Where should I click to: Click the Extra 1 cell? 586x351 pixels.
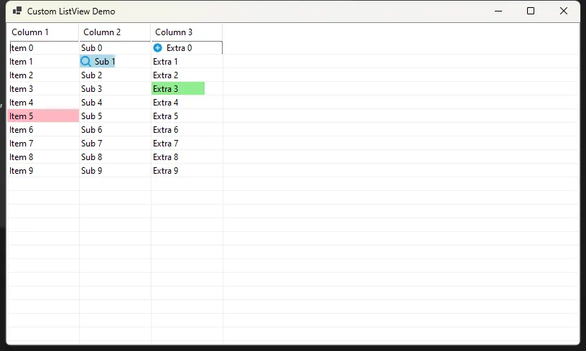click(x=166, y=62)
